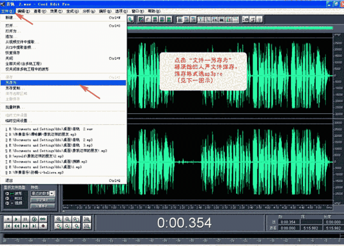The image size is (344, 246).
Task: Skip to the end of the track
Action: tap(34, 226)
